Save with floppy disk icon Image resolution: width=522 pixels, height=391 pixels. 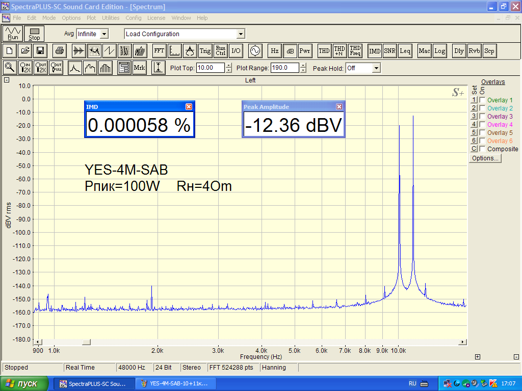tap(40, 51)
